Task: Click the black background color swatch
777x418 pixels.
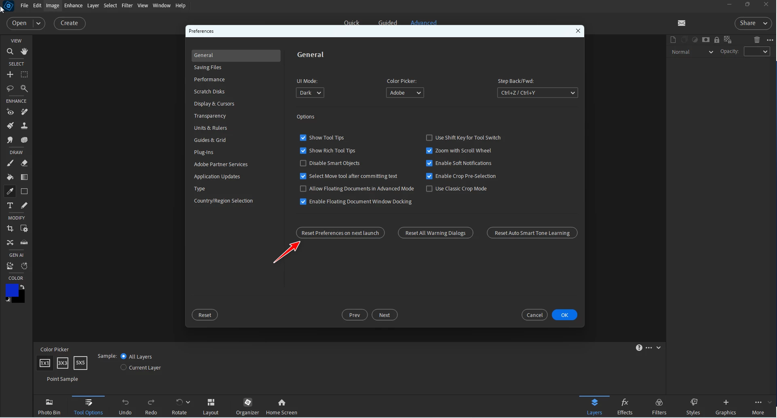Action: pos(21,299)
